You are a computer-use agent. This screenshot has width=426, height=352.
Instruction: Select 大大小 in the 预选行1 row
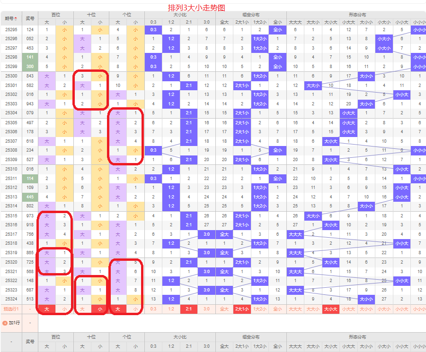(x=313, y=309)
